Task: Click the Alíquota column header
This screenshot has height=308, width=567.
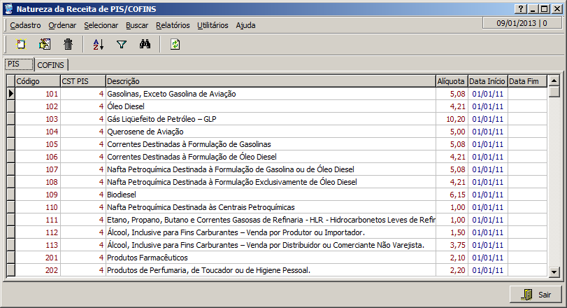Action: [x=450, y=81]
